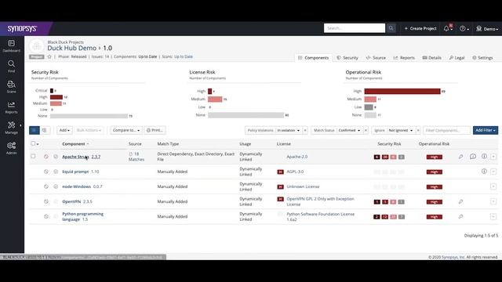Open info icon for Apache Struts row

(x=484, y=157)
